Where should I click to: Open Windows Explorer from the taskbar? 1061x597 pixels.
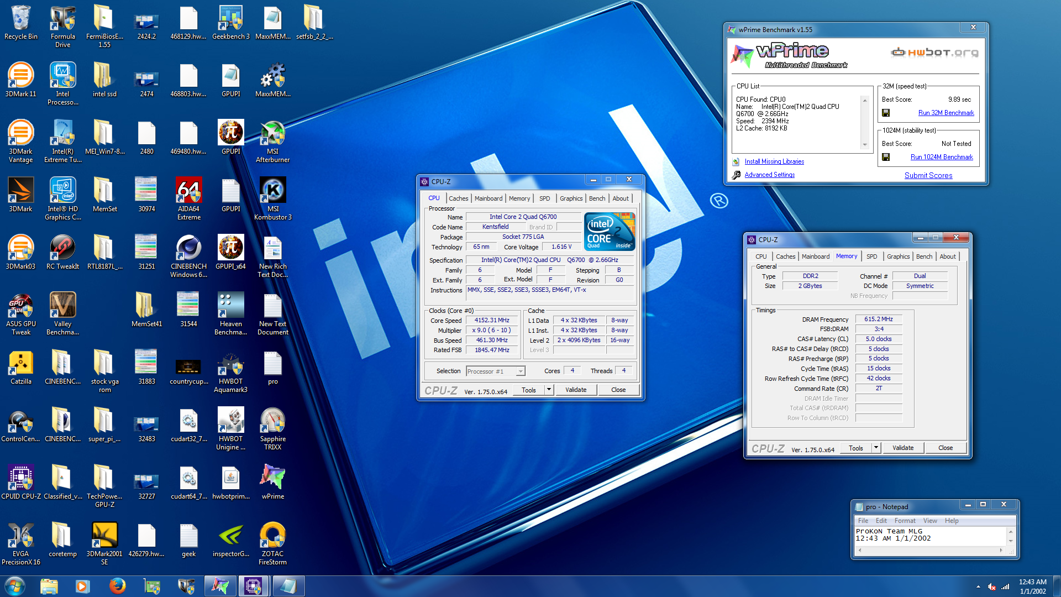(x=49, y=586)
